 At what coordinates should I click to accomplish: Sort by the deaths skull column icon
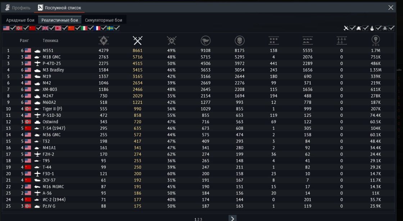click(x=240, y=40)
